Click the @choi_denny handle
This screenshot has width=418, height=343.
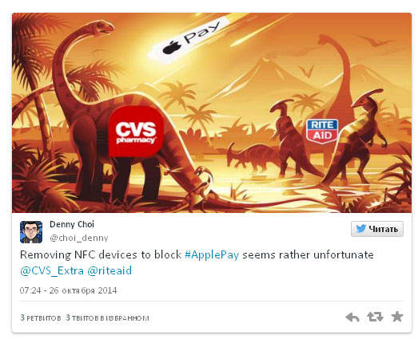[x=79, y=238]
